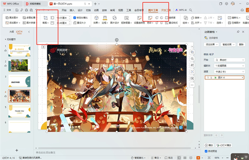
Task: Open the Sharpen (清晰化) dropdown
Action: tap(234, 17)
